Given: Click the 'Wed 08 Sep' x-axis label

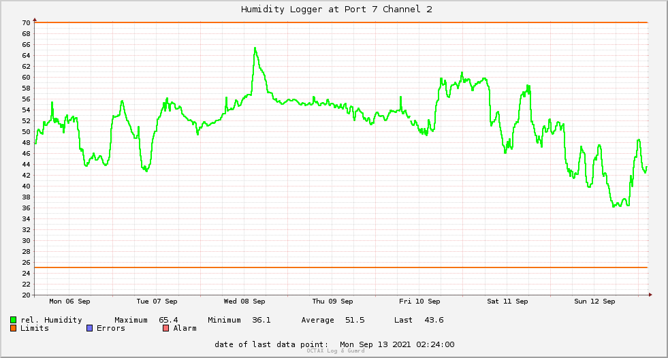Looking at the screenshot, I should 244,302.
